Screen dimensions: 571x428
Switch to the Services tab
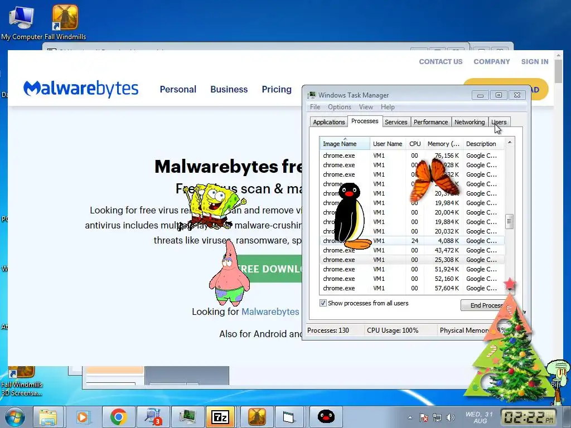pyautogui.click(x=396, y=122)
